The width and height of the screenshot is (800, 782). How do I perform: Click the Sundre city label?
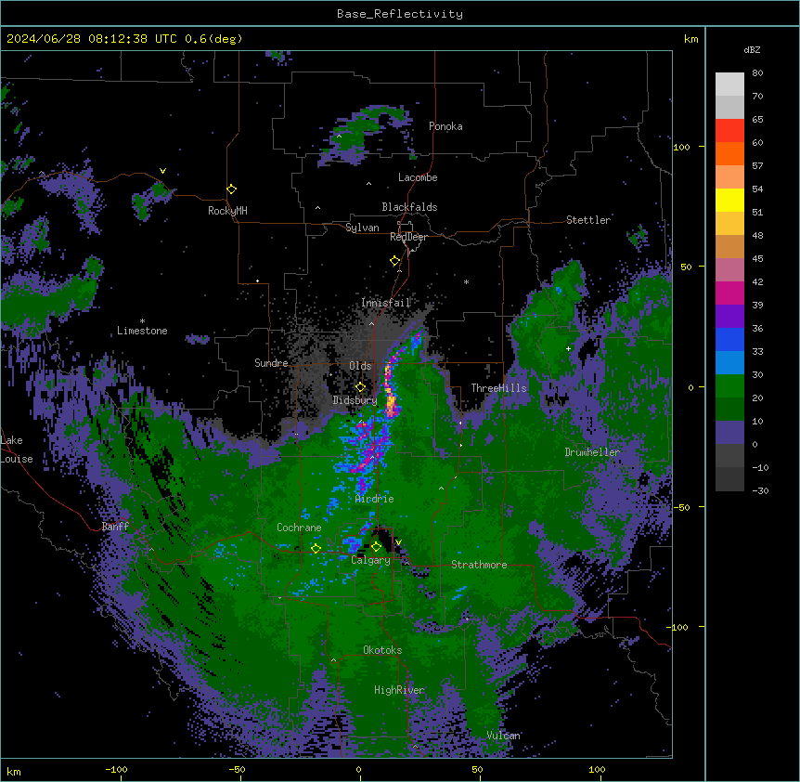tap(271, 363)
